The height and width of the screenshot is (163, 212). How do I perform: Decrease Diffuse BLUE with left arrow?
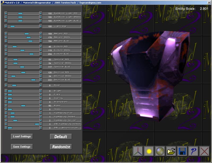point(6,54)
